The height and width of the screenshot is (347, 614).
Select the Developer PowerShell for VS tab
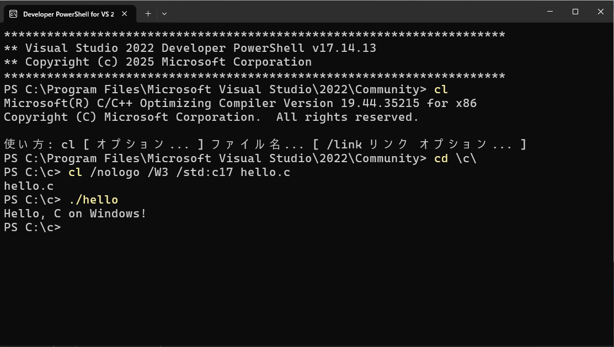[70, 14]
